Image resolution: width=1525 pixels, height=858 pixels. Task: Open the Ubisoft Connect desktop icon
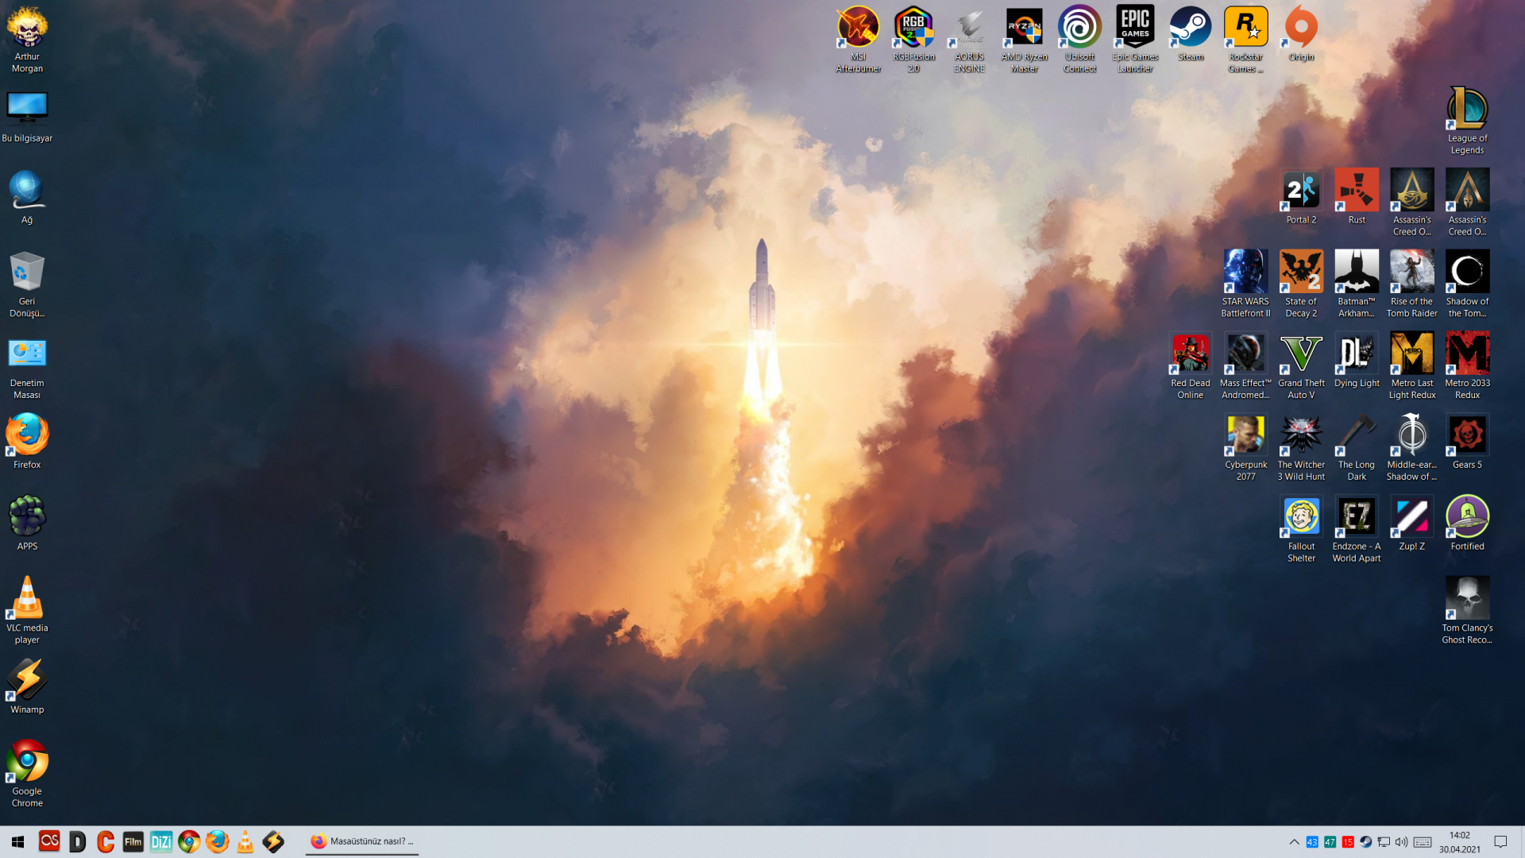pyautogui.click(x=1079, y=29)
